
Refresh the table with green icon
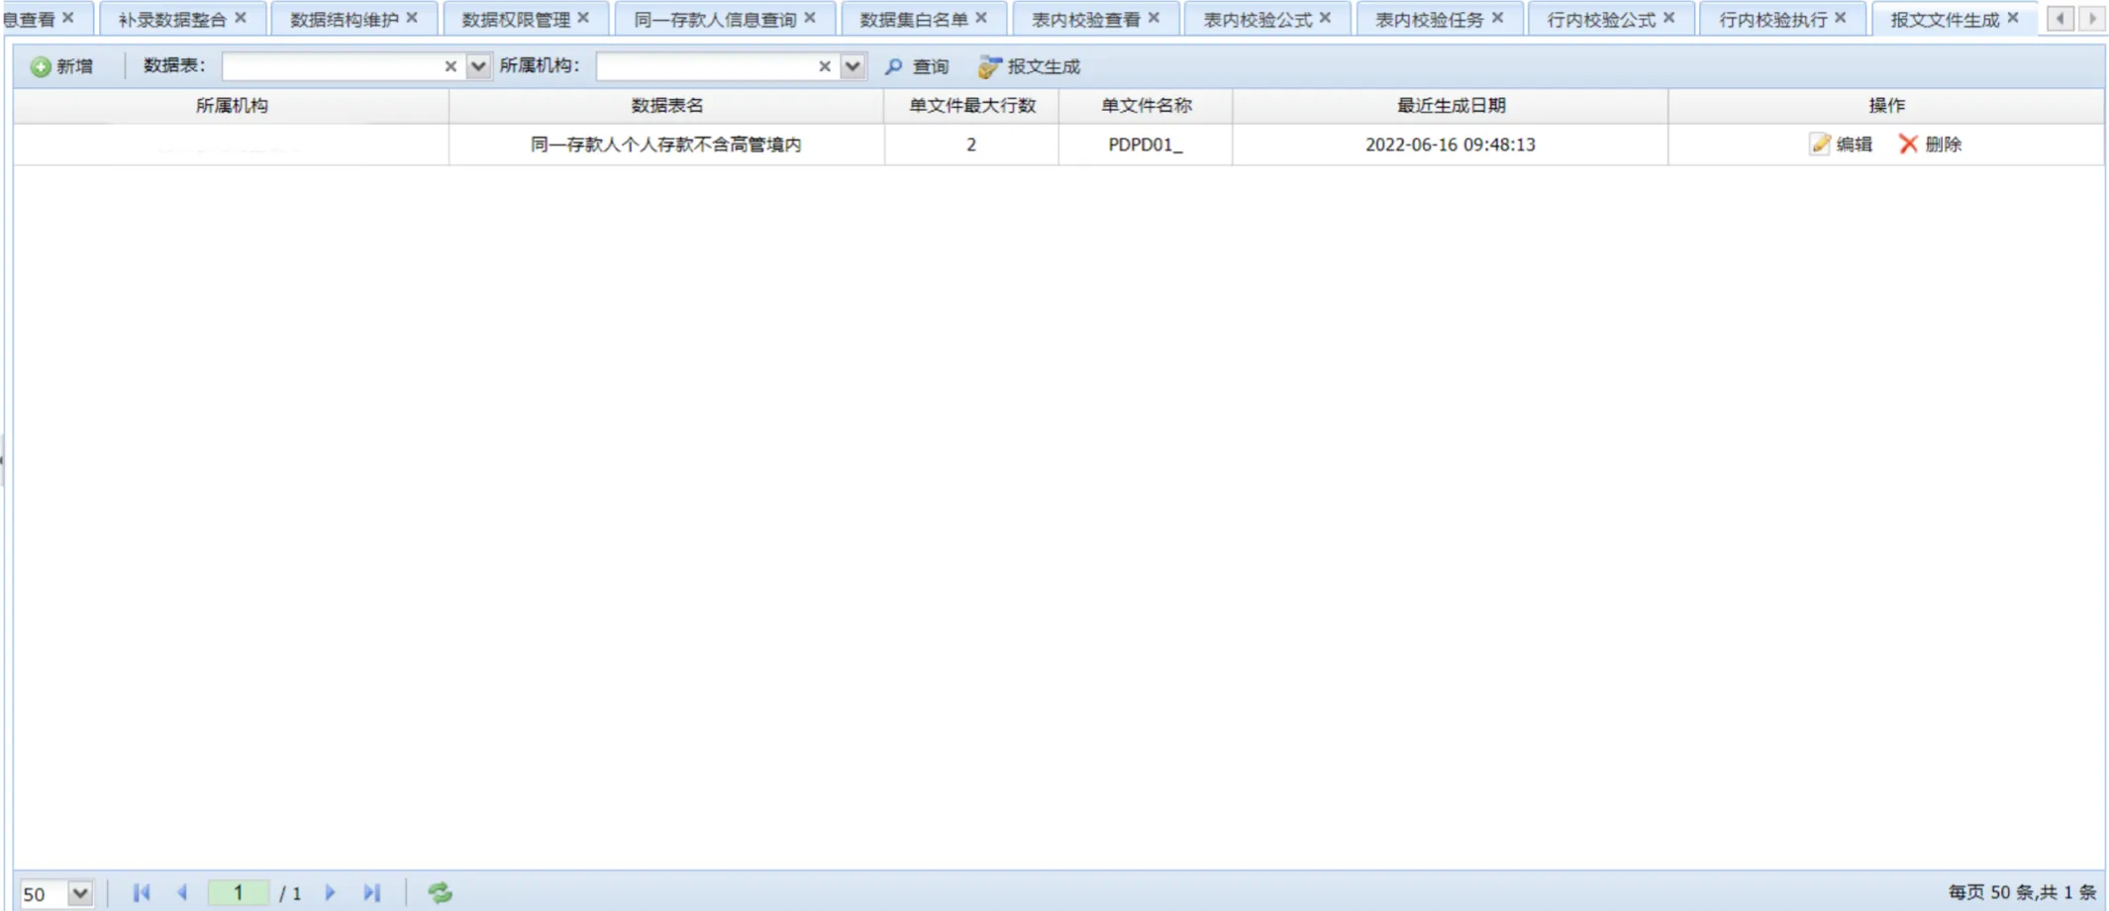[440, 893]
